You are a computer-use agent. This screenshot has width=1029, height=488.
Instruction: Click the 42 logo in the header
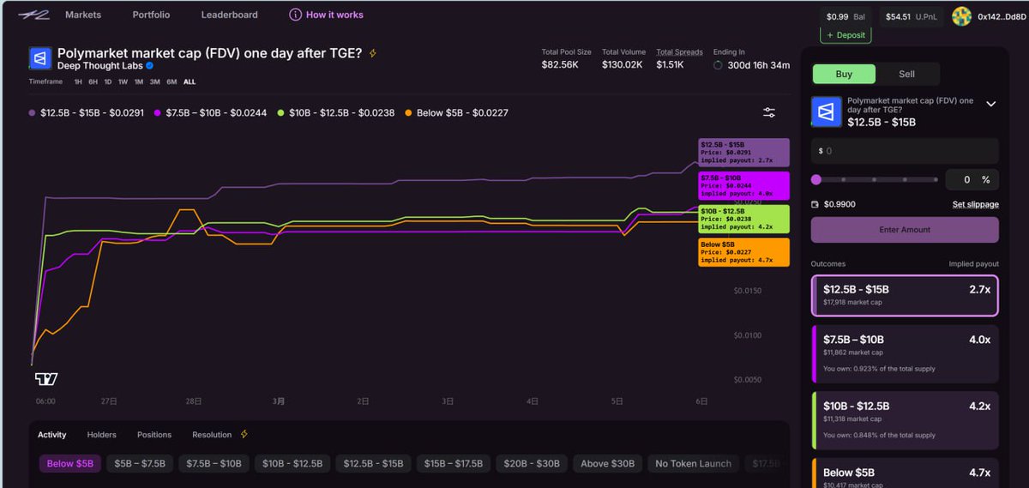(34, 15)
